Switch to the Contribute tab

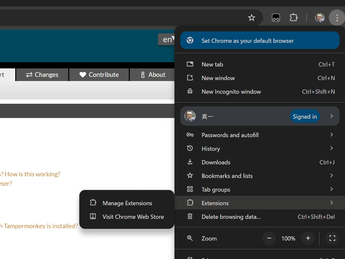click(99, 75)
